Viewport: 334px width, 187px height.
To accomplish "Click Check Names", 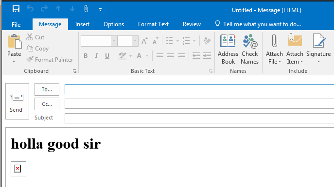I will 249,49.
